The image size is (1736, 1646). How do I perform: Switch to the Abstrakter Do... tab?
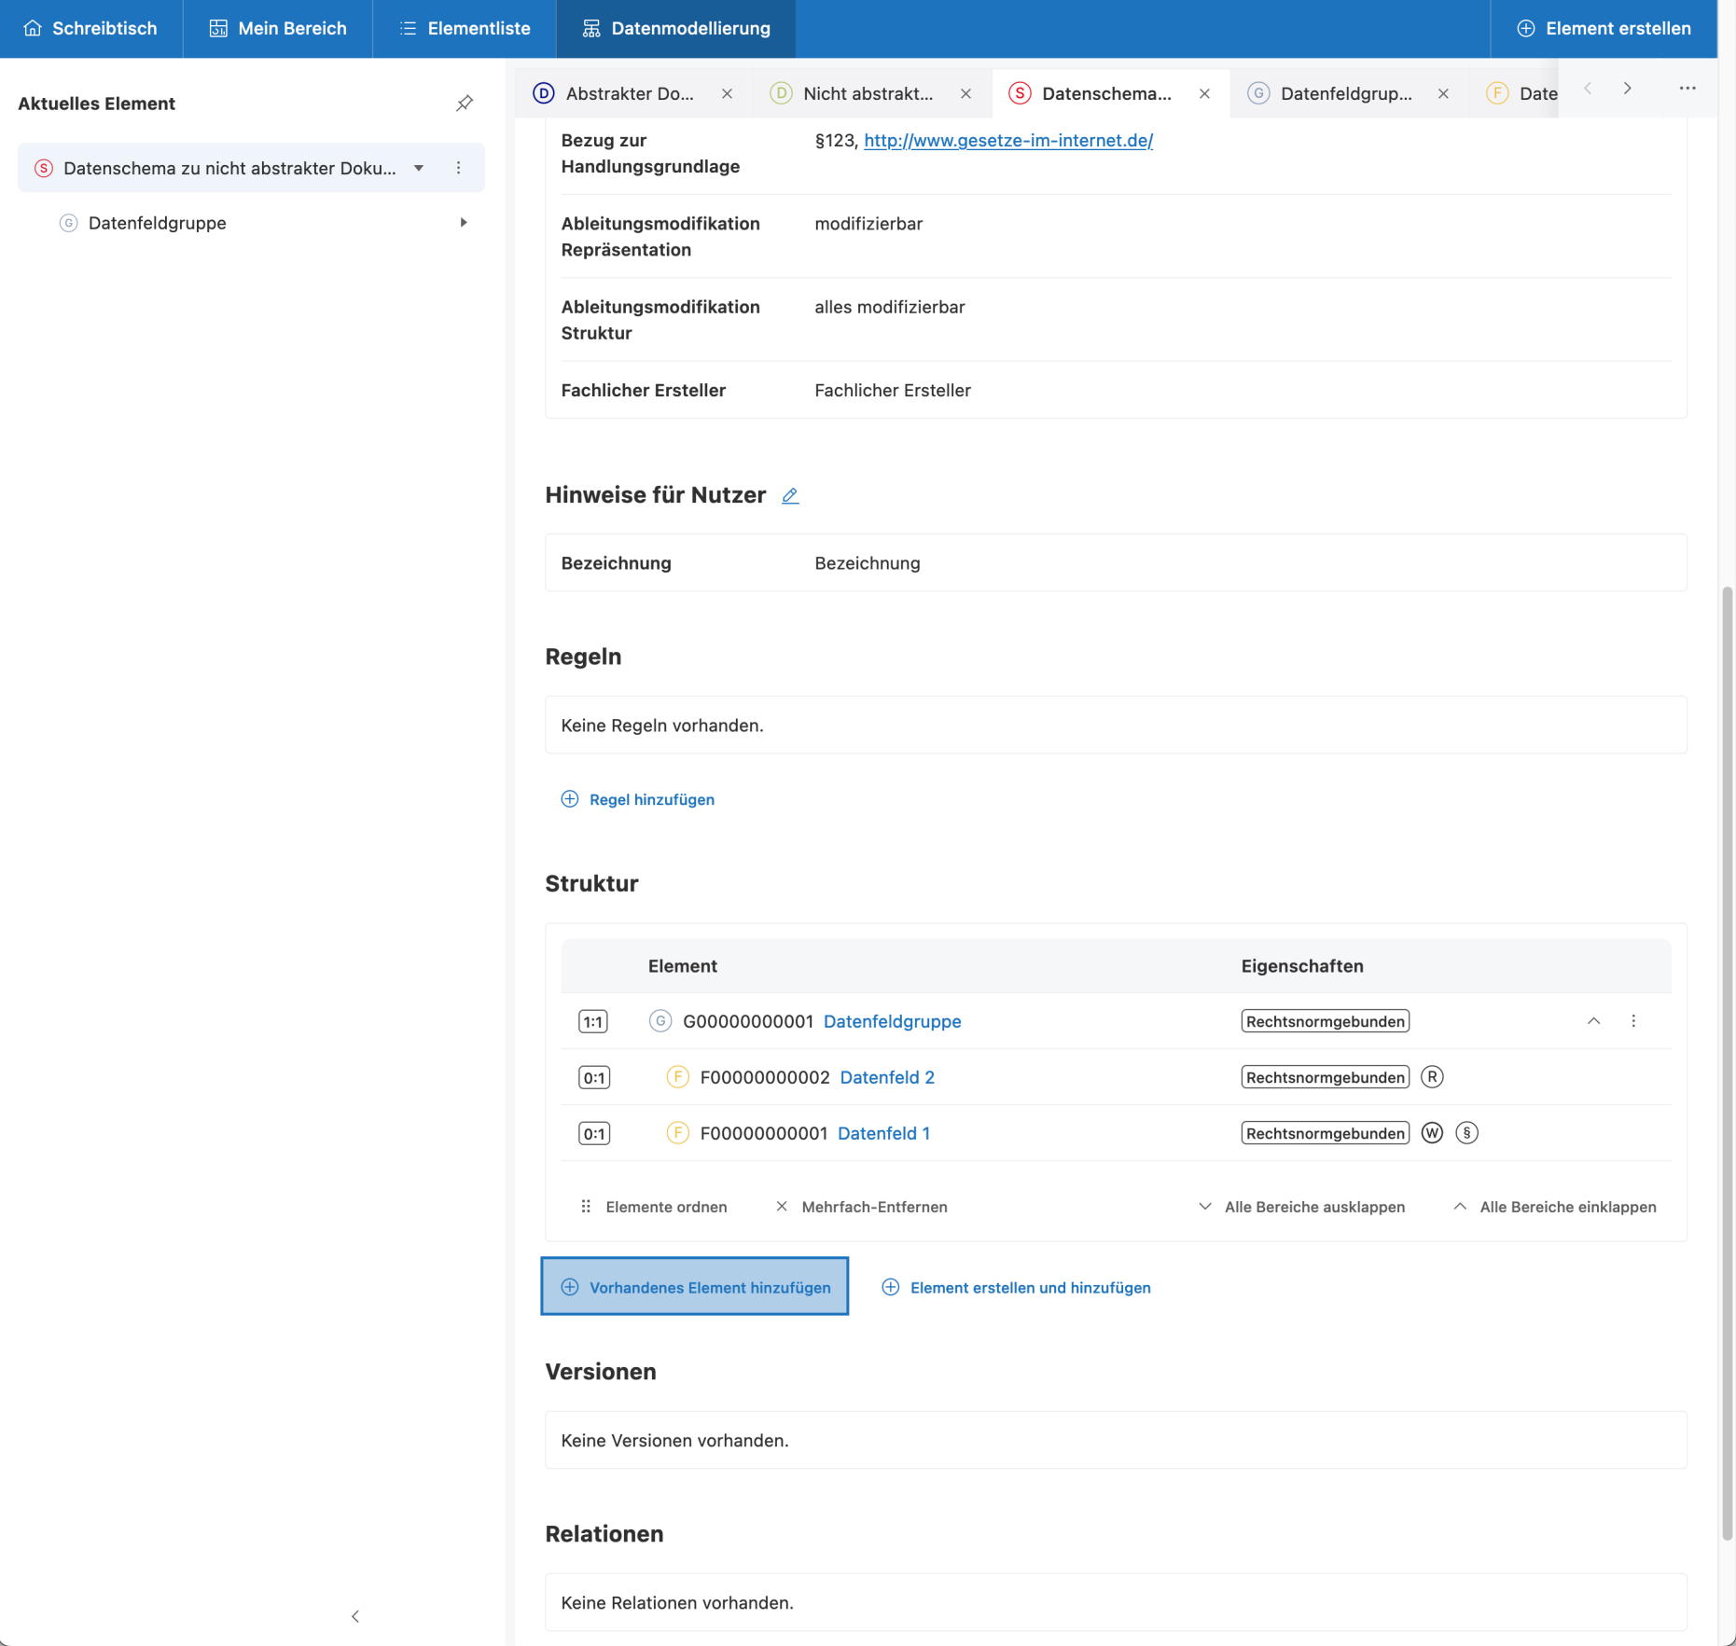[x=629, y=93]
